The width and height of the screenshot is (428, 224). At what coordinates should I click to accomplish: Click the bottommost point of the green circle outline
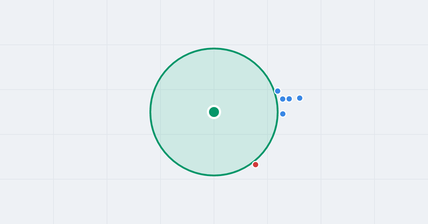click(214, 175)
